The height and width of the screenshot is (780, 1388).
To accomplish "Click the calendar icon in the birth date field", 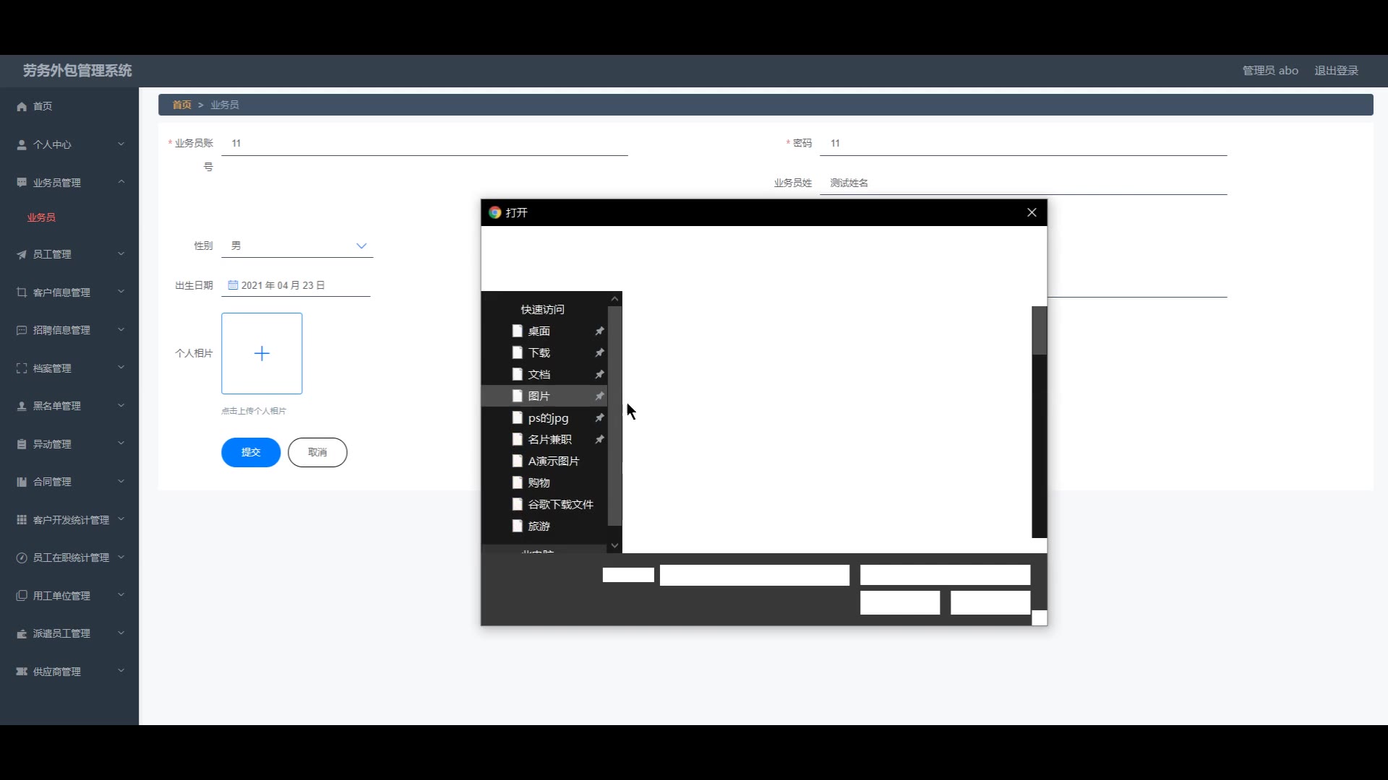I will coord(233,285).
